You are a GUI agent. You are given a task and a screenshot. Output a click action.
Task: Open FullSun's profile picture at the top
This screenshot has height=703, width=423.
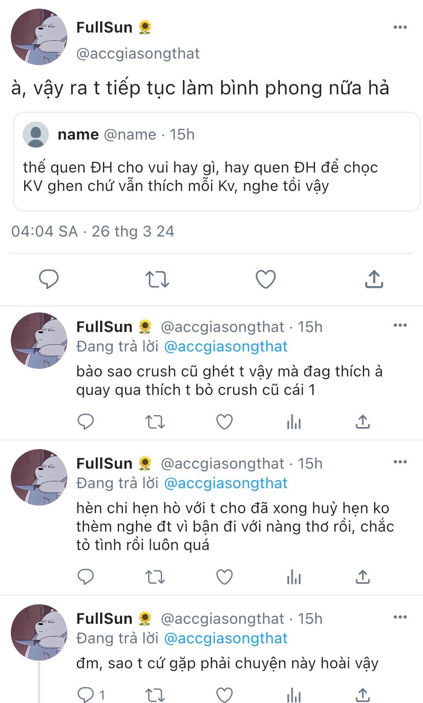click(39, 37)
